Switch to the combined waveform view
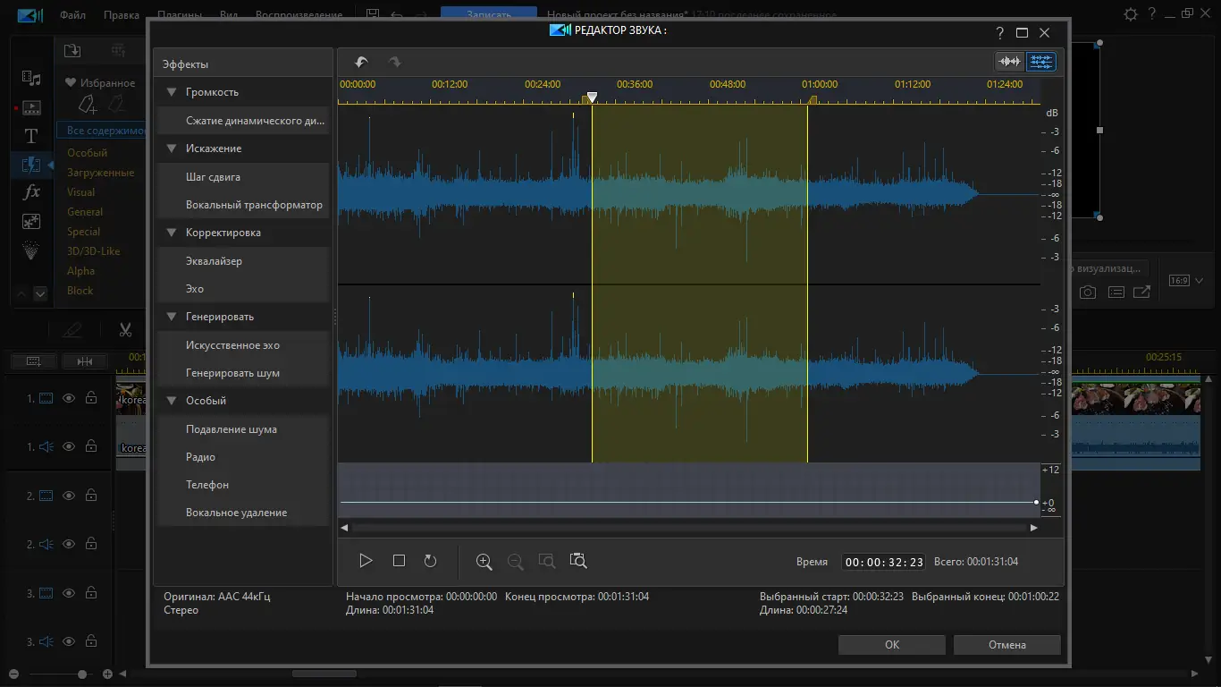1221x687 pixels. pyautogui.click(x=1010, y=62)
